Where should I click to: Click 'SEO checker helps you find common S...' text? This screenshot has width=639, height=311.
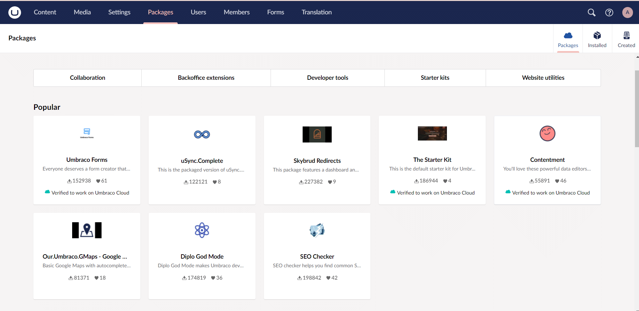(317, 266)
